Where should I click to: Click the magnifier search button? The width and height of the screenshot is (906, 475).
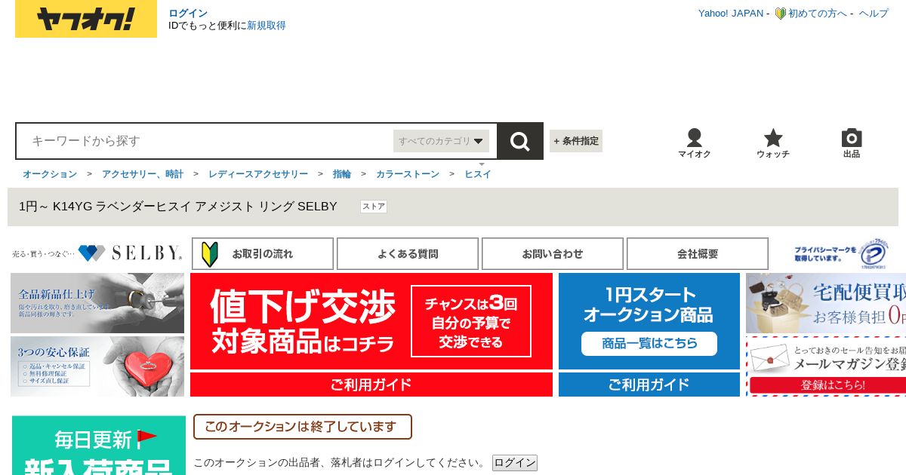[x=520, y=141]
